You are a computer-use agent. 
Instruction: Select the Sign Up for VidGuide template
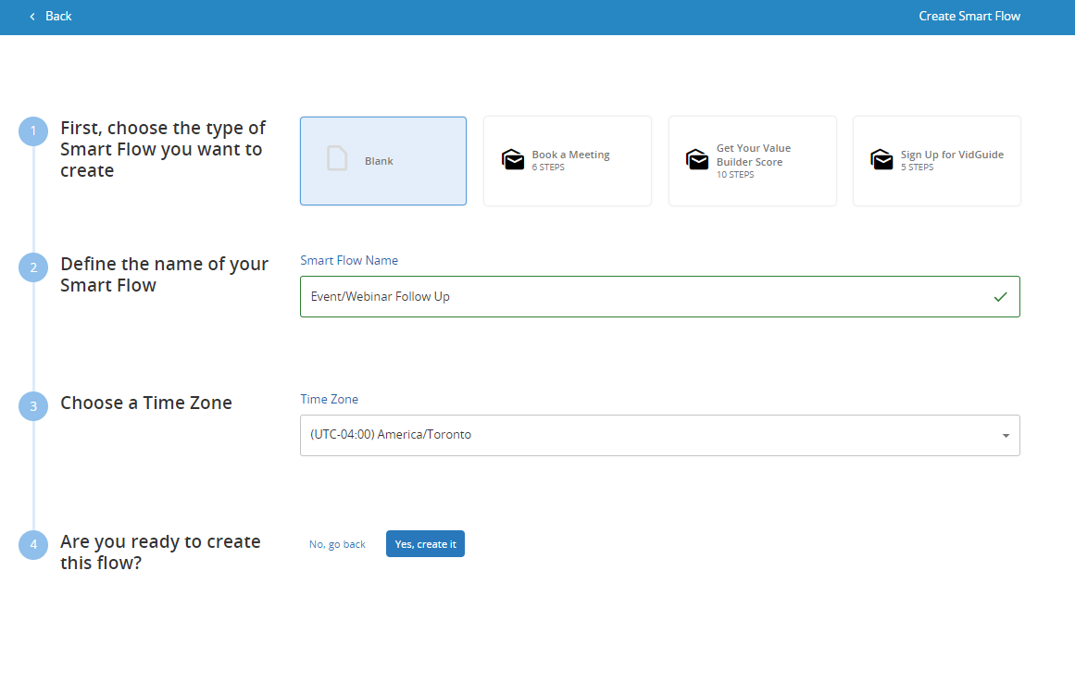[936, 160]
